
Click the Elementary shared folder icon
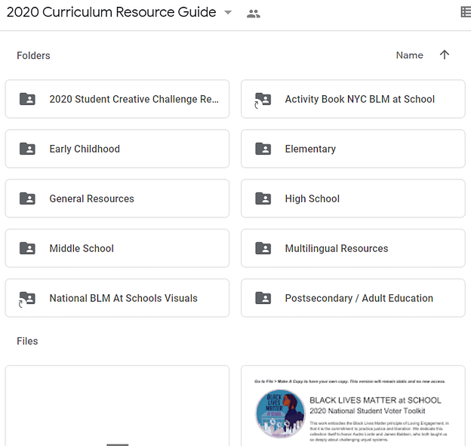[263, 149]
